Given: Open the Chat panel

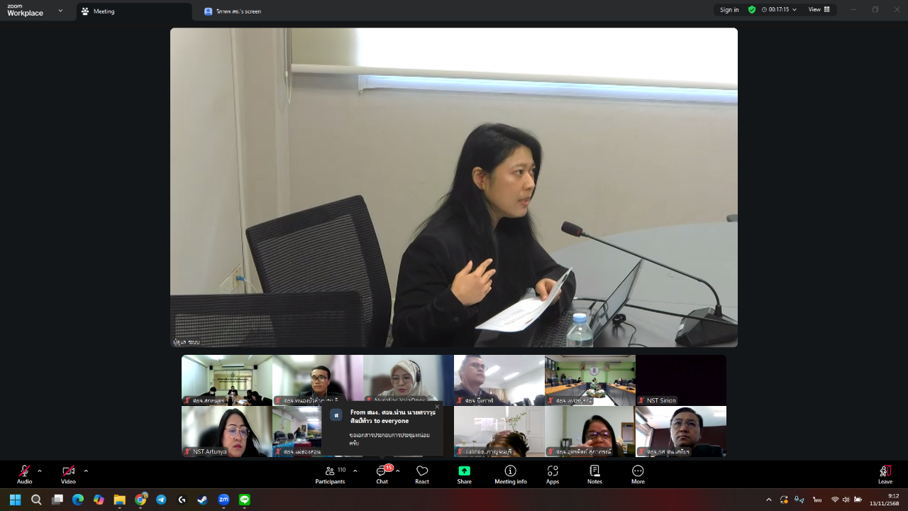Looking at the screenshot, I should pos(382,474).
